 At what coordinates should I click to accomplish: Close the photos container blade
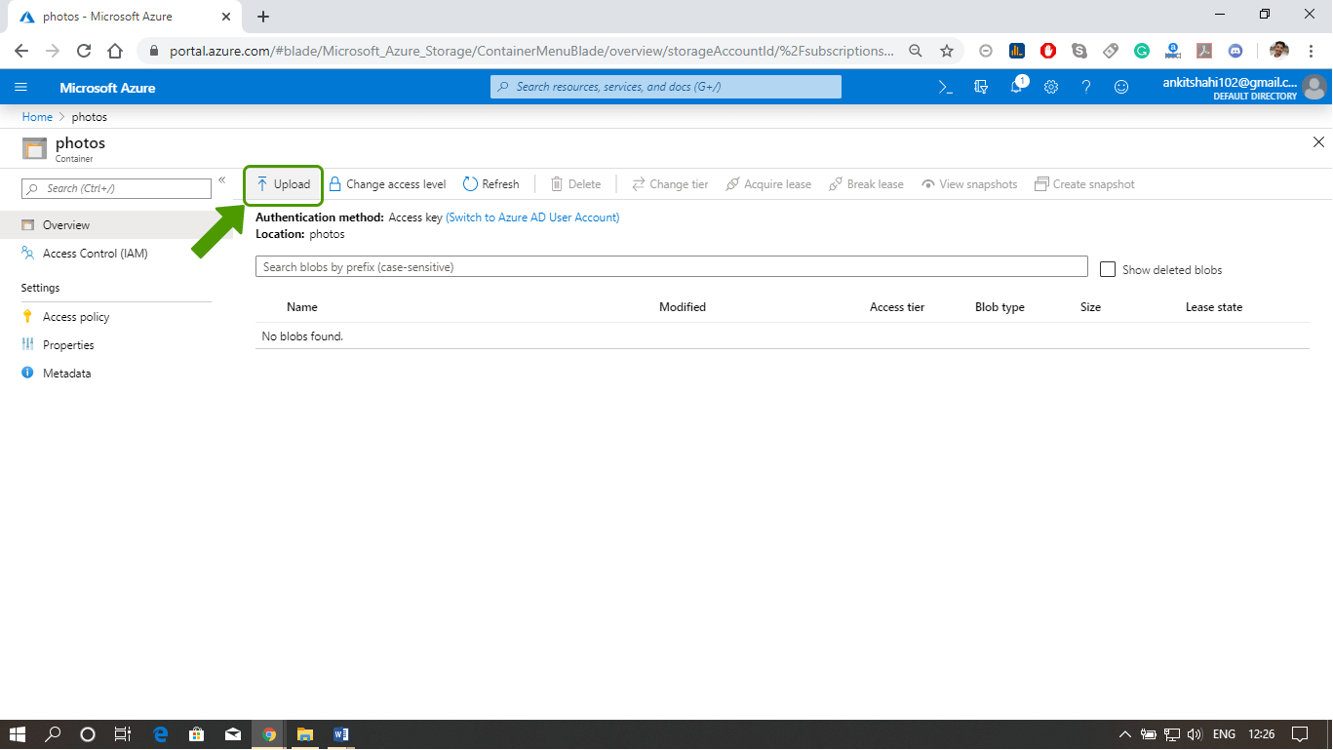1318,142
